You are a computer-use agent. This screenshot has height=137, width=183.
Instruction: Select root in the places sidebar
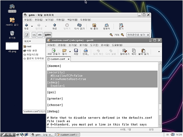click(x=27, y=46)
